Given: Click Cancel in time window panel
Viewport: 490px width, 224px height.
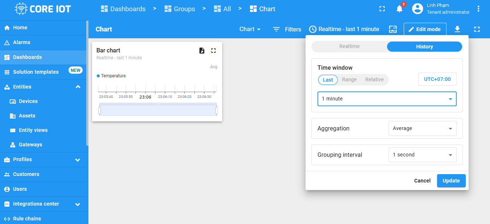Looking at the screenshot, I should 422,181.
